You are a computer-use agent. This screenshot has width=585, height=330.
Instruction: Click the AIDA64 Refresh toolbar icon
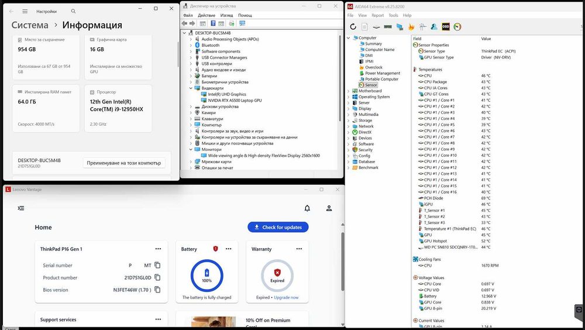353,26
